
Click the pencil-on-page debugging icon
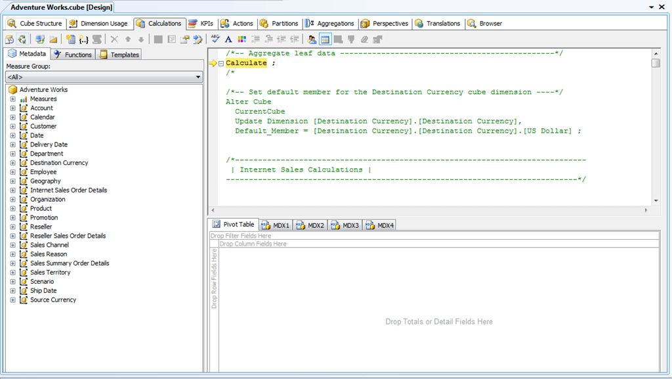click(198, 39)
